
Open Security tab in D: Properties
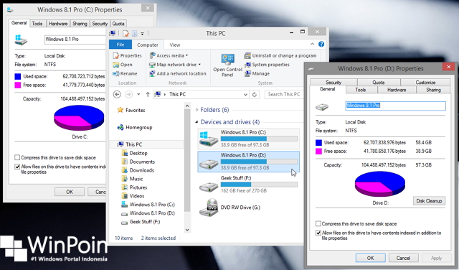[333, 83]
